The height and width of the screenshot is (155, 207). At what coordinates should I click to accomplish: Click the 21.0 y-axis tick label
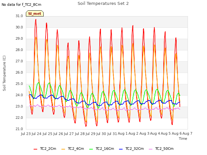(x=19, y=129)
